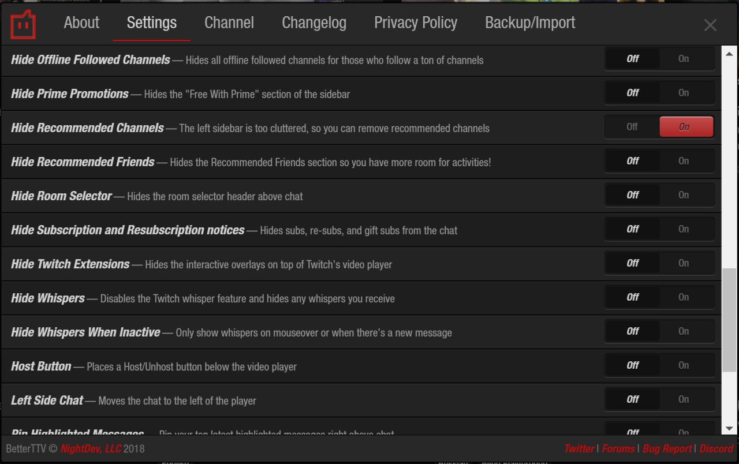
Task: Click the 'Hide Whispers When Inactive' label
Action: point(85,332)
